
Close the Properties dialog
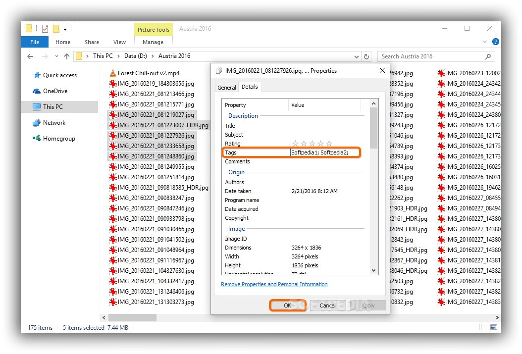pos(382,70)
